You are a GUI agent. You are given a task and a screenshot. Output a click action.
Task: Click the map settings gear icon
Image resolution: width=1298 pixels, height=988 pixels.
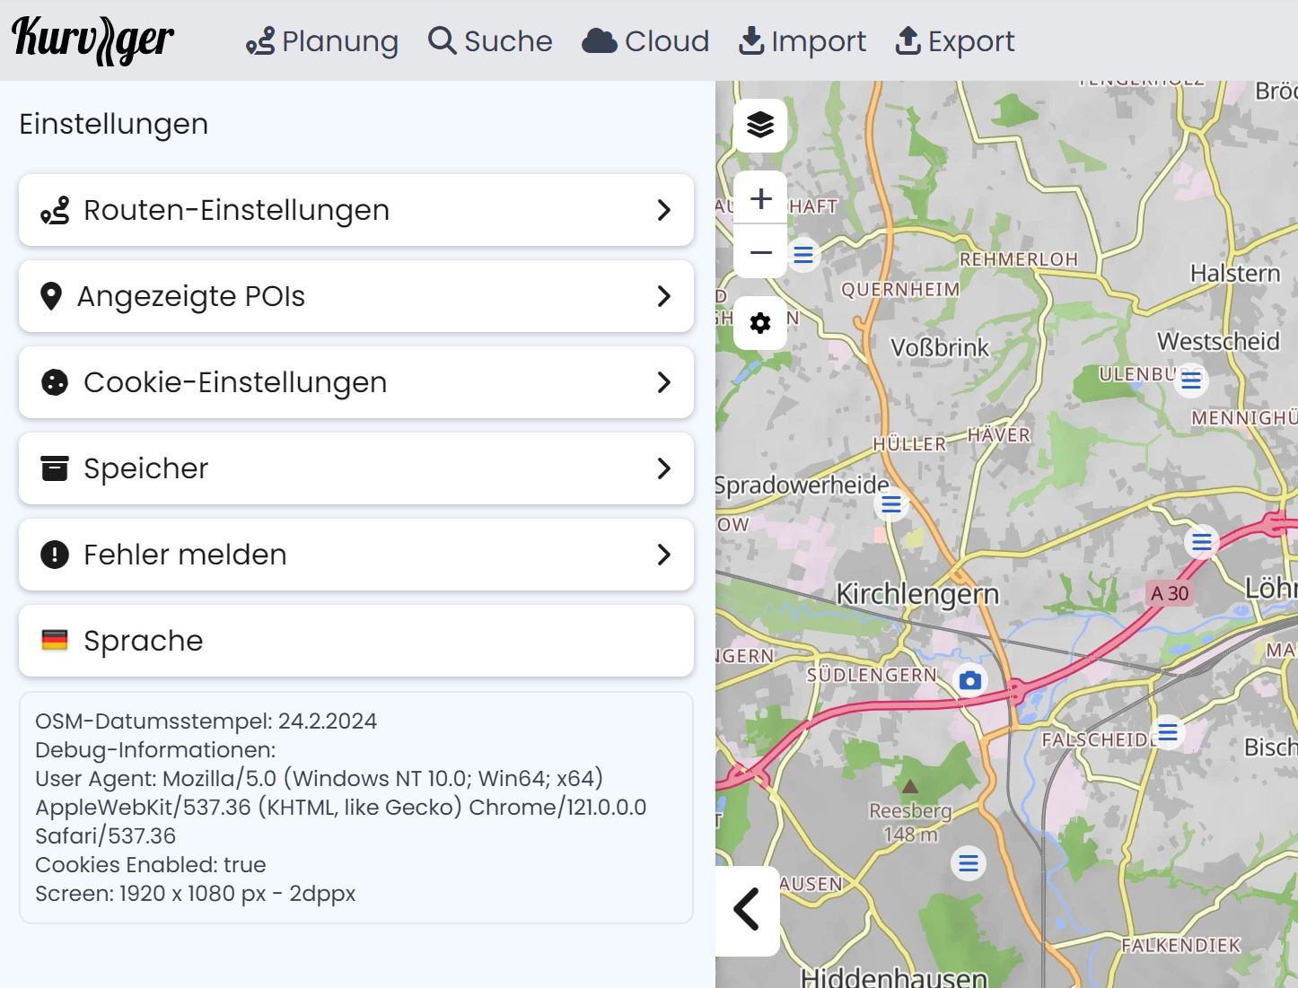pyautogui.click(x=760, y=323)
